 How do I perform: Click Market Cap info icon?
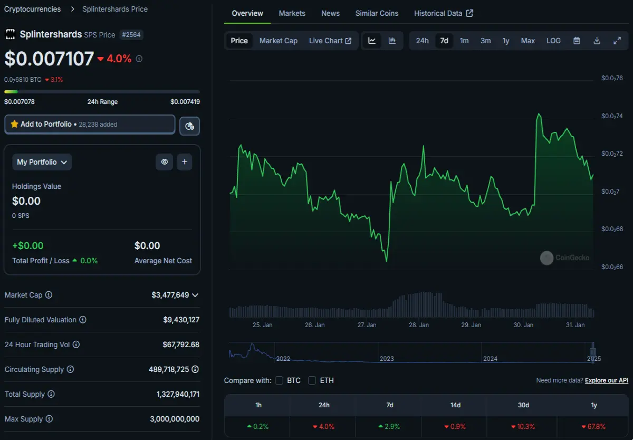(49, 295)
